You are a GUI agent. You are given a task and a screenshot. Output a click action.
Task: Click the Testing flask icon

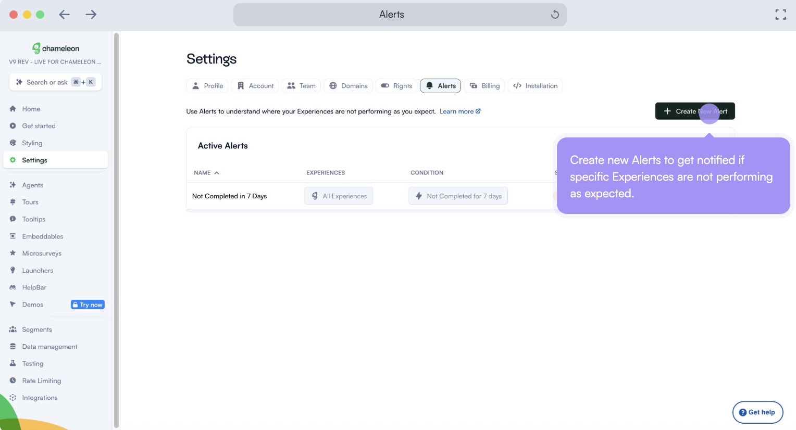click(13, 363)
